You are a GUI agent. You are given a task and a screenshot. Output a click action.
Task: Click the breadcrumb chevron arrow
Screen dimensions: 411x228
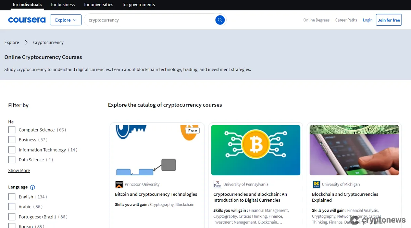click(x=26, y=42)
